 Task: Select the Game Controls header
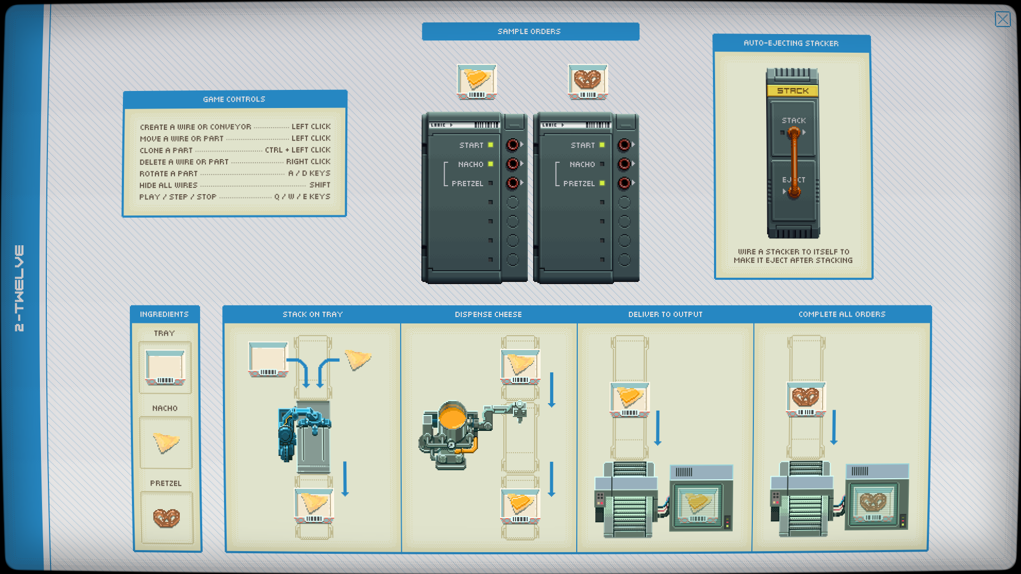234,99
